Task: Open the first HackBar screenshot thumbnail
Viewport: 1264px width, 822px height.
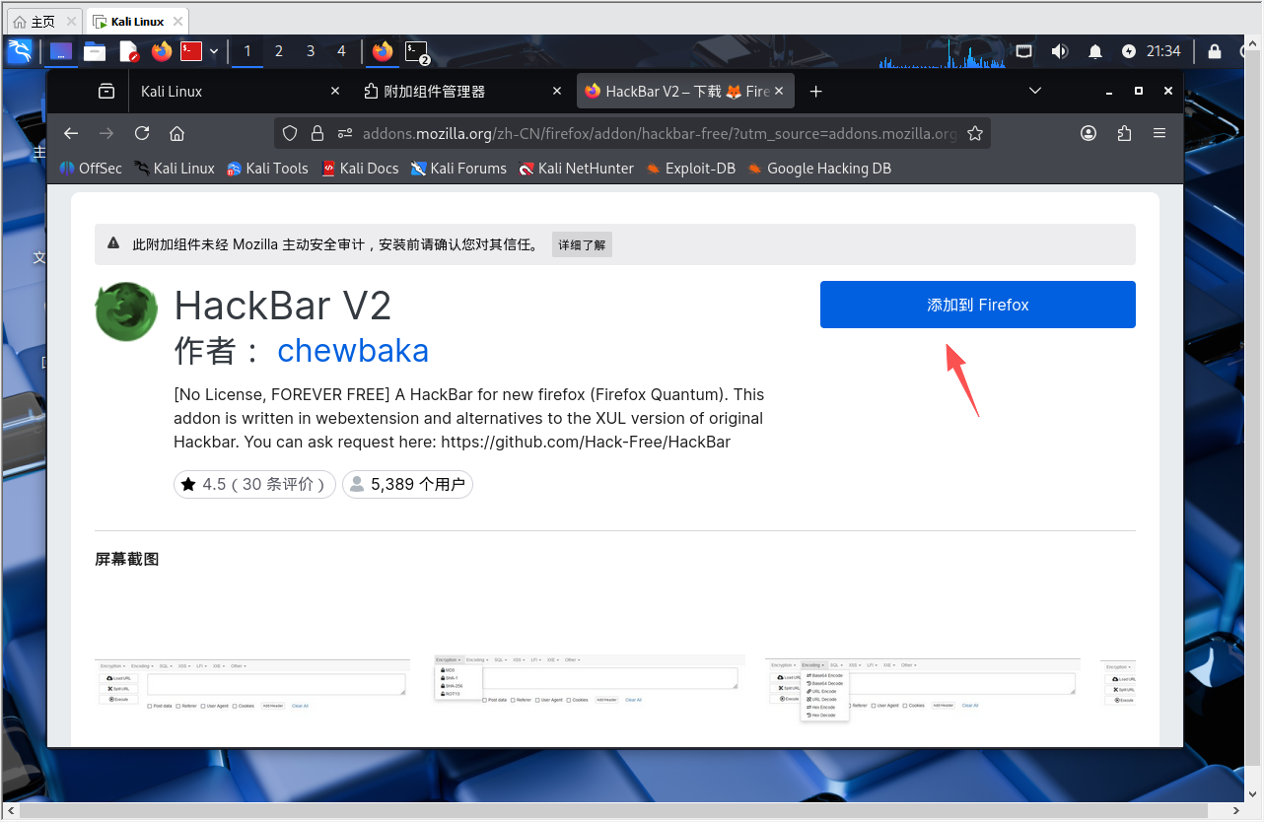Action: coord(252,684)
